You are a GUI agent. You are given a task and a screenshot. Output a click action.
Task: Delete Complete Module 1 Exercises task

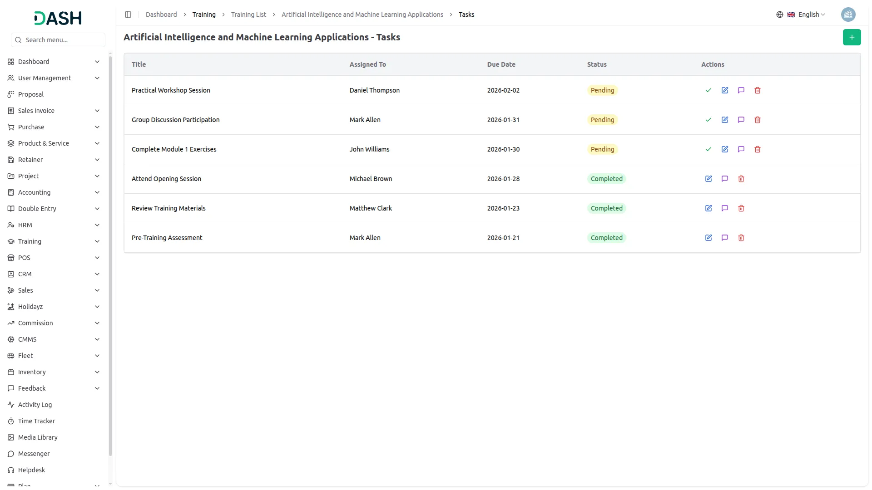click(758, 149)
